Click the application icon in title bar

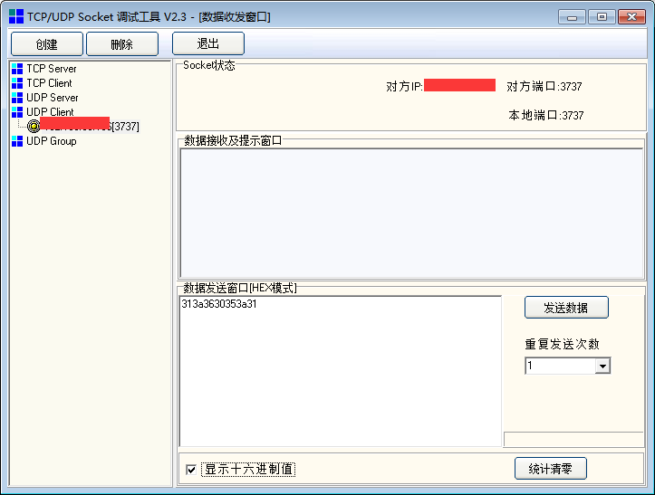pos(16,16)
